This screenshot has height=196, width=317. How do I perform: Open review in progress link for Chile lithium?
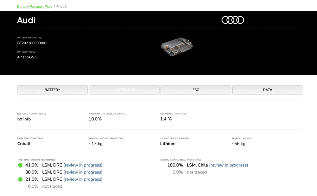click(229, 165)
